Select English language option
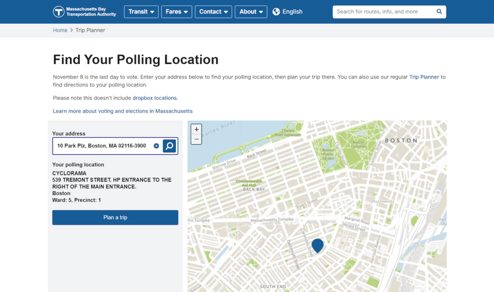Viewport: 494px width, 292px height. click(292, 12)
